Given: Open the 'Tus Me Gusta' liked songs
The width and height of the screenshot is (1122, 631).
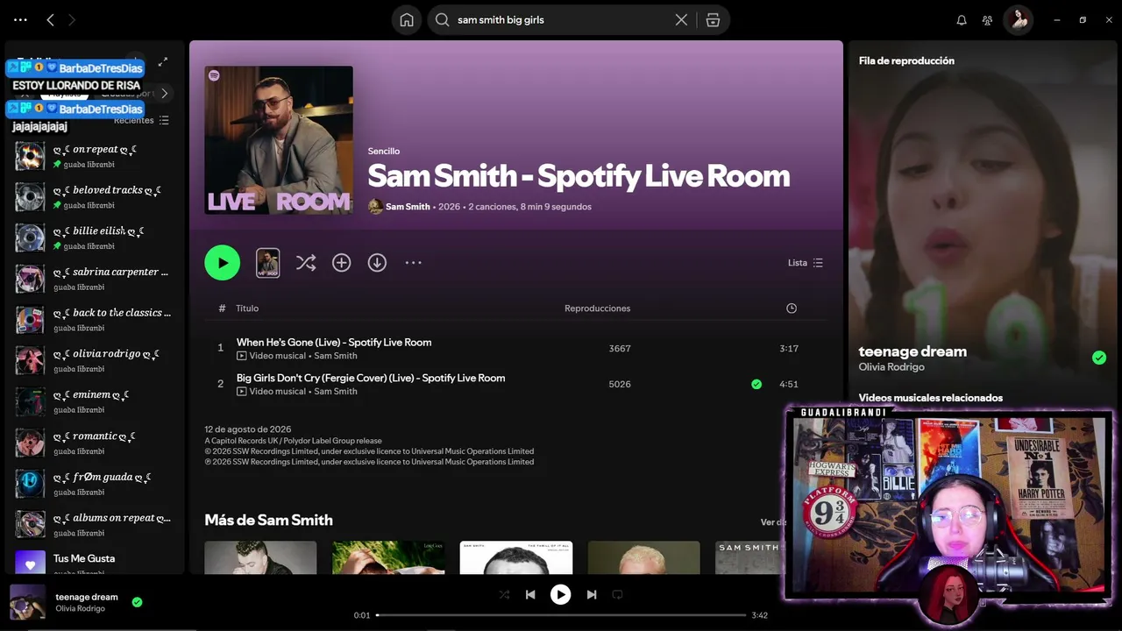Looking at the screenshot, I should click(95, 562).
